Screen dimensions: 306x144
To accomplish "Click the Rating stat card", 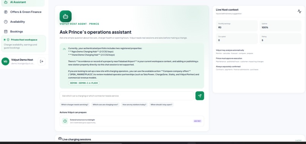I will [x=280, y=38].
